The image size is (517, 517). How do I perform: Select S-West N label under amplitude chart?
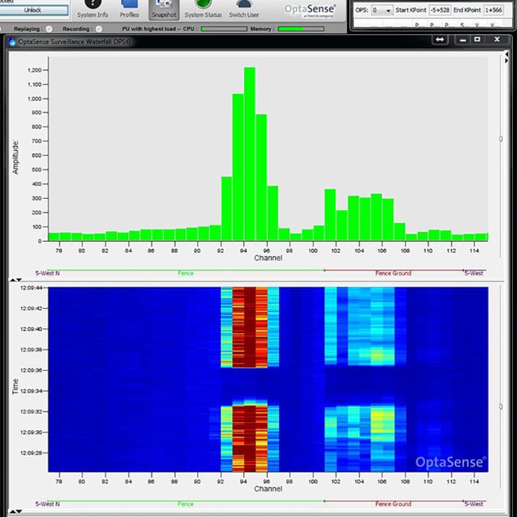[48, 274]
